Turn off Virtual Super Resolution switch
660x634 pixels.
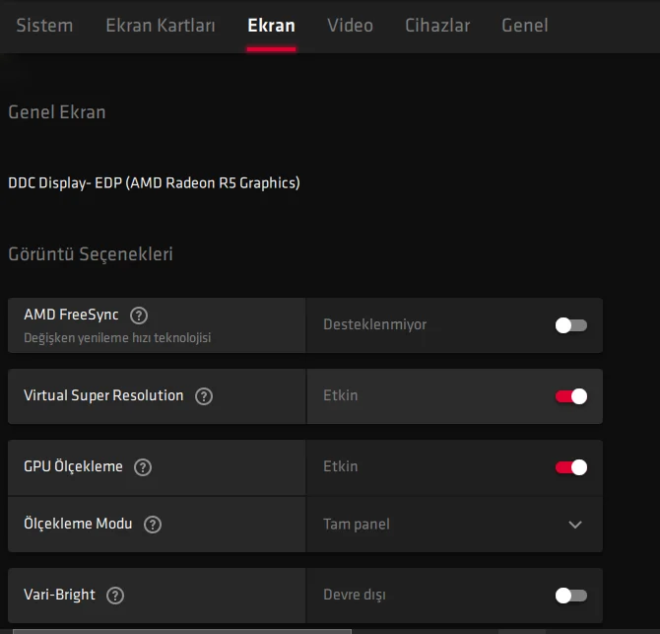(x=570, y=396)
